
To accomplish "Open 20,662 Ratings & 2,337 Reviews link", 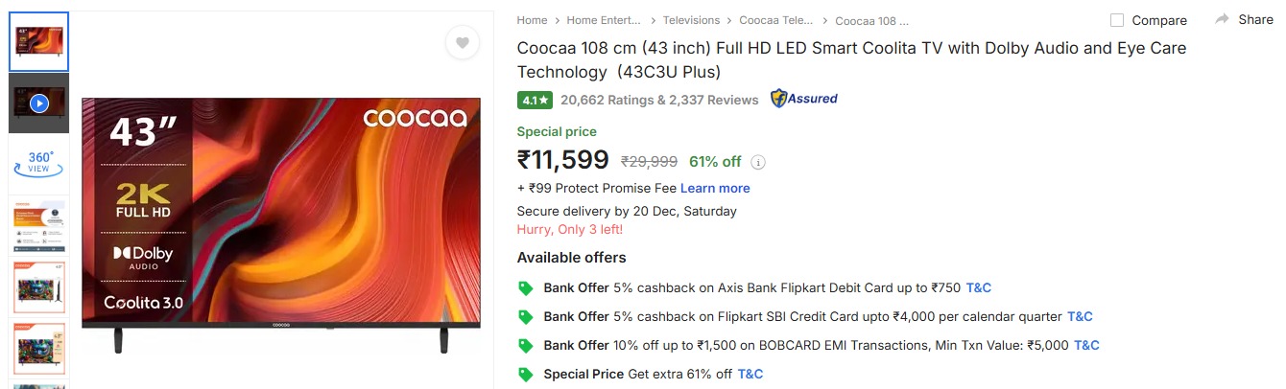I will coord(659,100).
